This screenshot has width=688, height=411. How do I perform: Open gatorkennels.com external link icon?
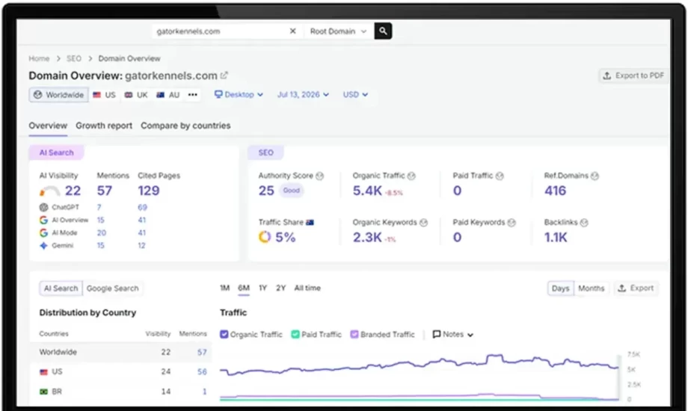[224, 75]
